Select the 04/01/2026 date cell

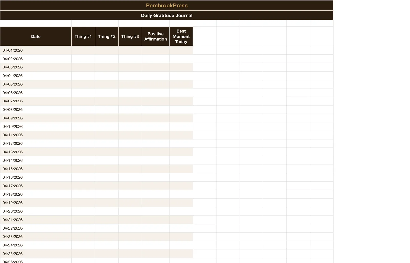click(x=36, y=50)
